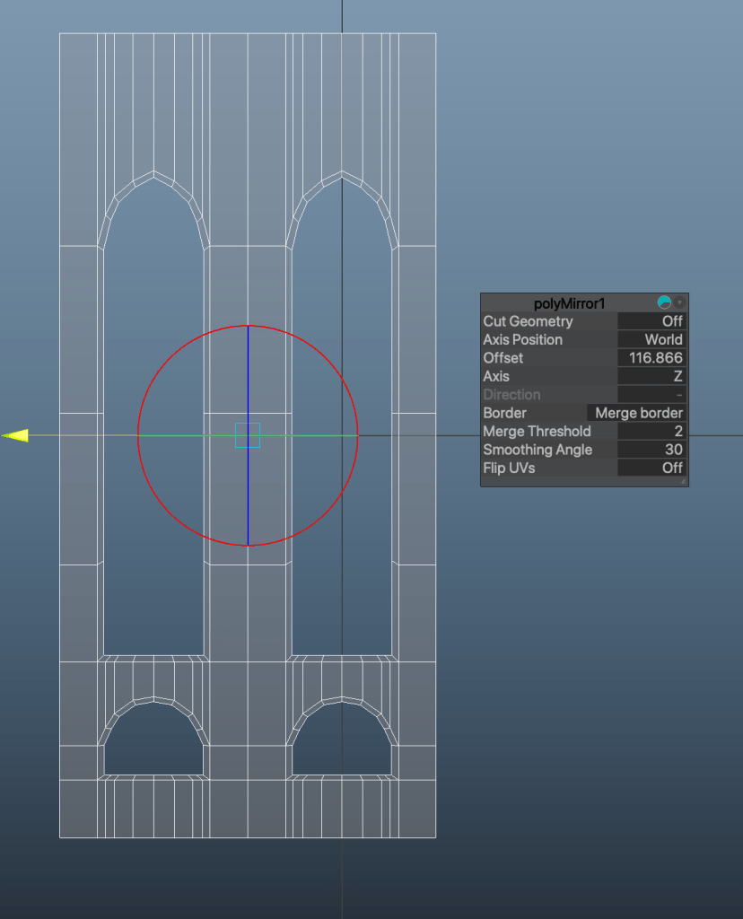Viewport: 743px width, 919px height.
Task: Open the Border Merge border dropdown
Action: tap(637, 413)
